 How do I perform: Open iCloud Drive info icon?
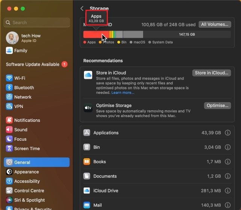(228, 190)
